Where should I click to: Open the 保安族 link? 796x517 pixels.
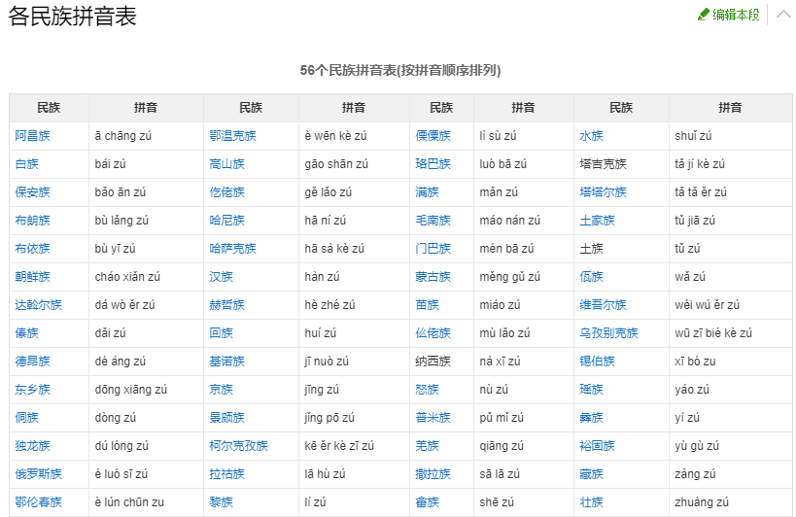(x=32, y=192)
